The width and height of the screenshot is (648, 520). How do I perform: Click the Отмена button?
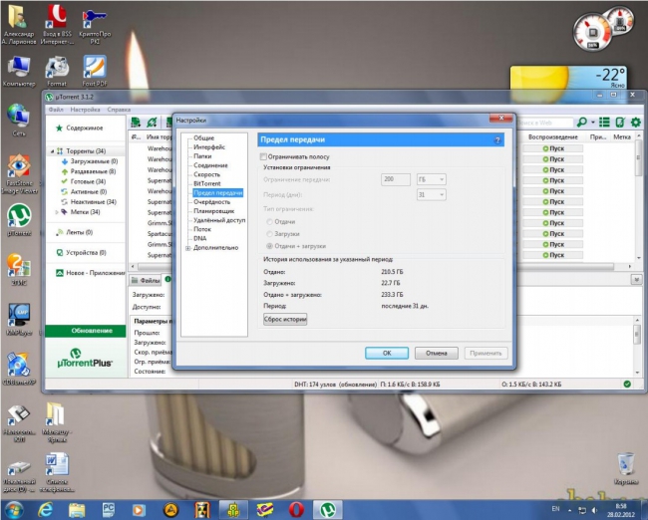pos(437,353)
